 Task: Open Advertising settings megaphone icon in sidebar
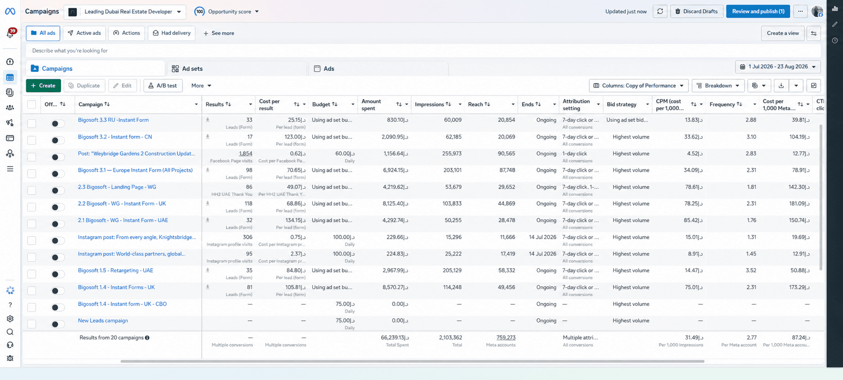10,123
